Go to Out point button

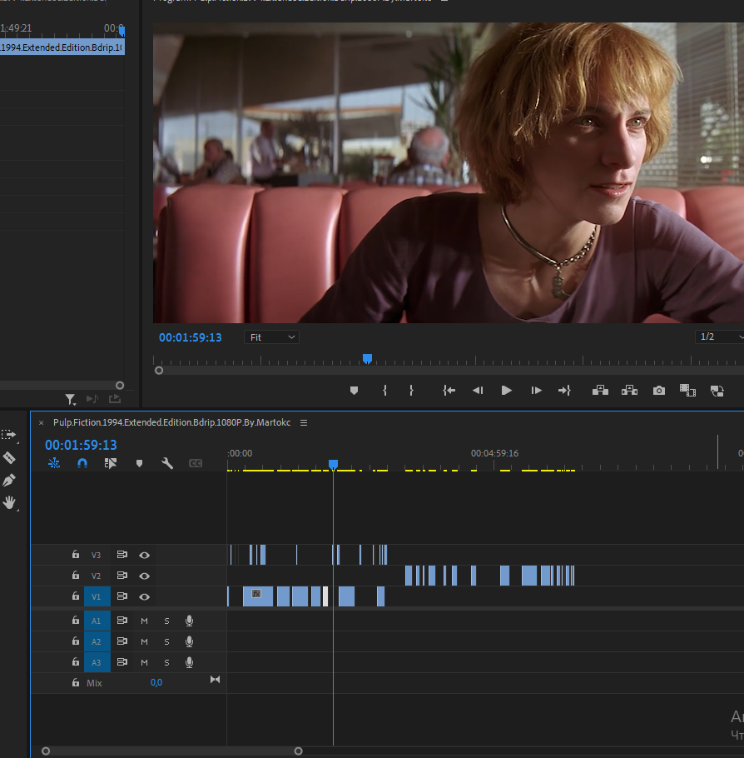click(564, 390)
